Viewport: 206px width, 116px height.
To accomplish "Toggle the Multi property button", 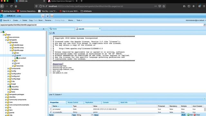I will 183,115.
